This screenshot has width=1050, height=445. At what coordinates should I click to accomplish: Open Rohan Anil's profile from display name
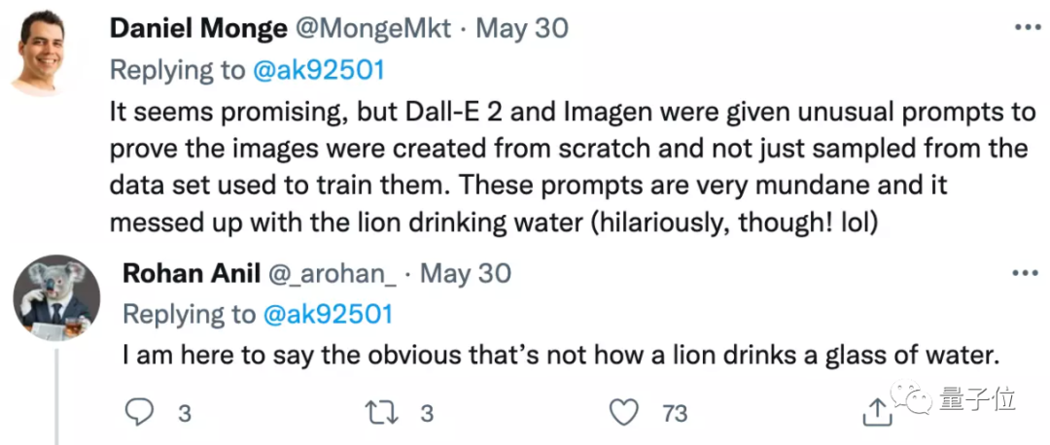(x=191, y=274)
